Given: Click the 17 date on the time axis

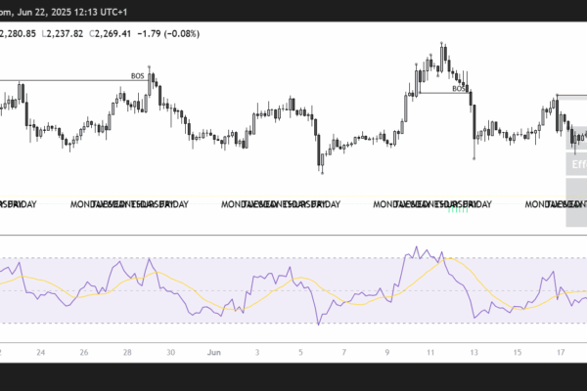Looking at the screenshot, I should coord(561,353).
